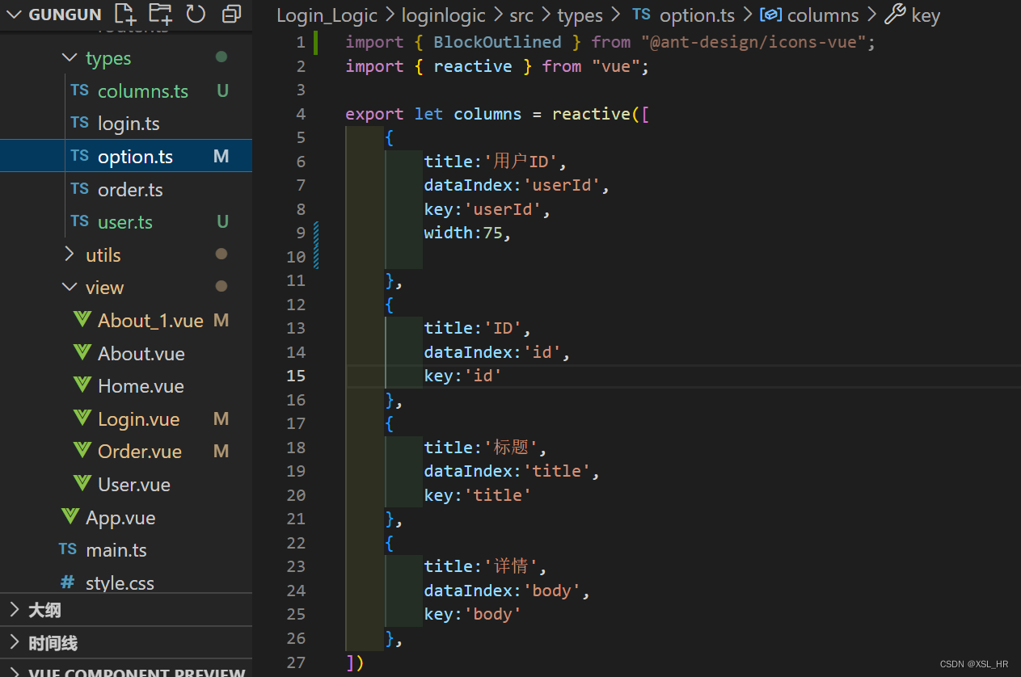
Task: Collapse the GUNGUN workspace root
Action: point(14,15)
